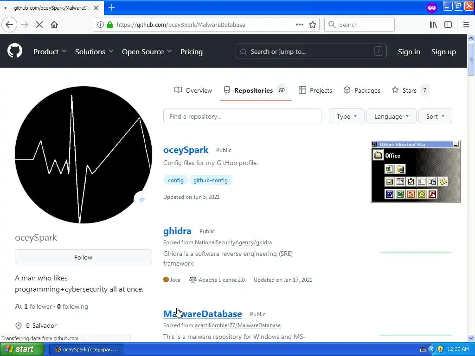Image resolution: width=475 pixels, height=356 pixels.
Task: Click the envelope mail icon in Office bar
Action: click(x=390, y=182)
